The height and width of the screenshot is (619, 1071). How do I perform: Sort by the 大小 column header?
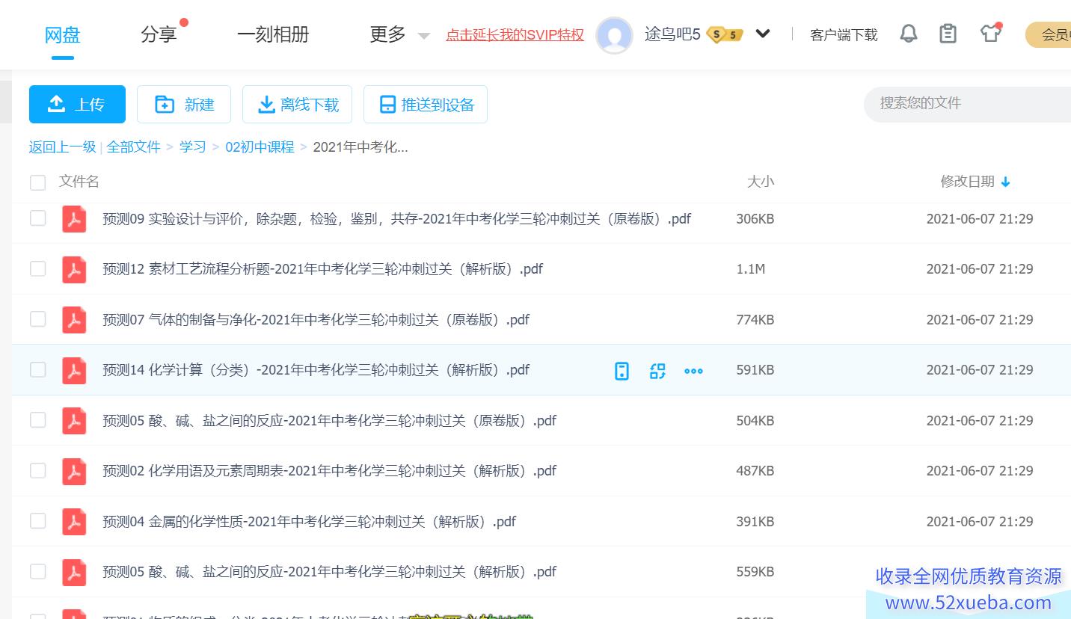(x=761, y=182)
